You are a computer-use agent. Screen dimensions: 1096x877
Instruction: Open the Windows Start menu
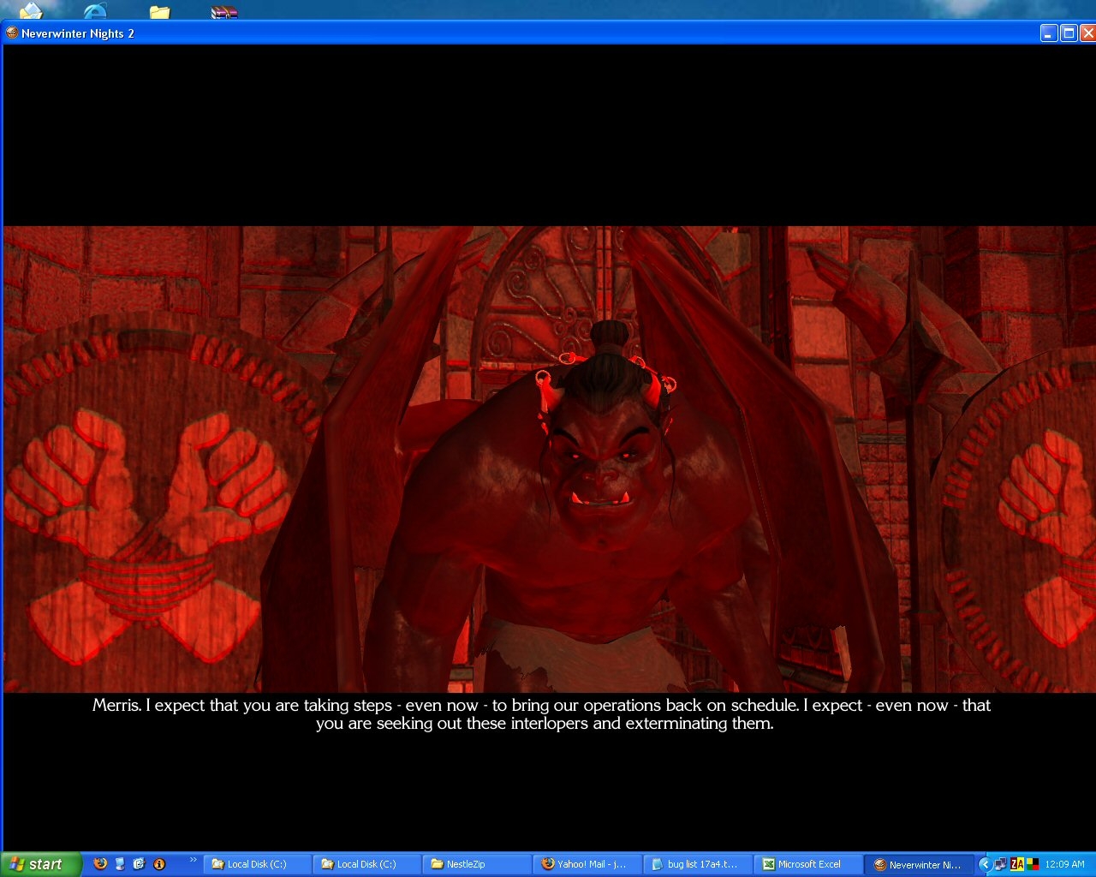pyautogui.click(x=41, y=864)
